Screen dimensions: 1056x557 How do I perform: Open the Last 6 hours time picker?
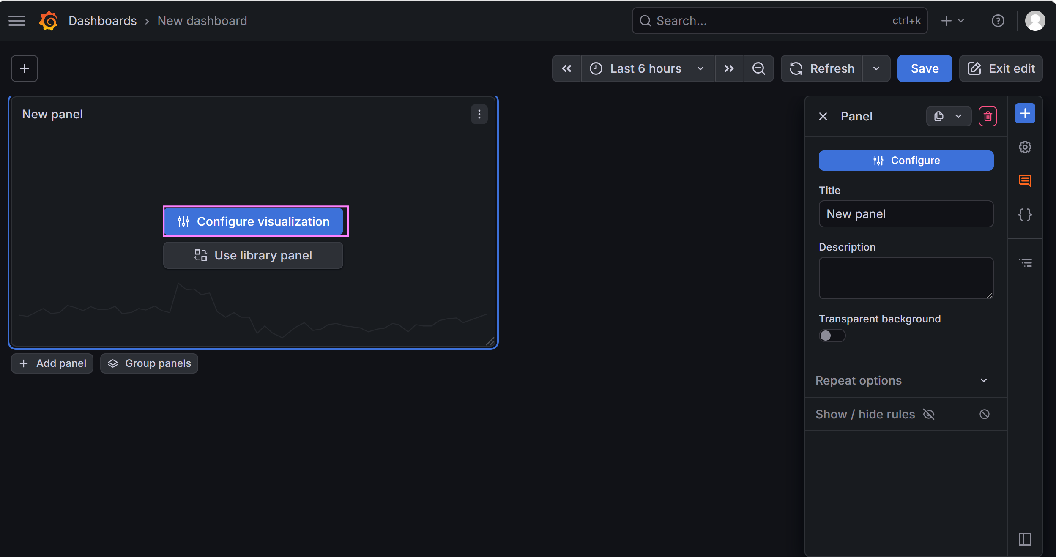click(647, 68)
